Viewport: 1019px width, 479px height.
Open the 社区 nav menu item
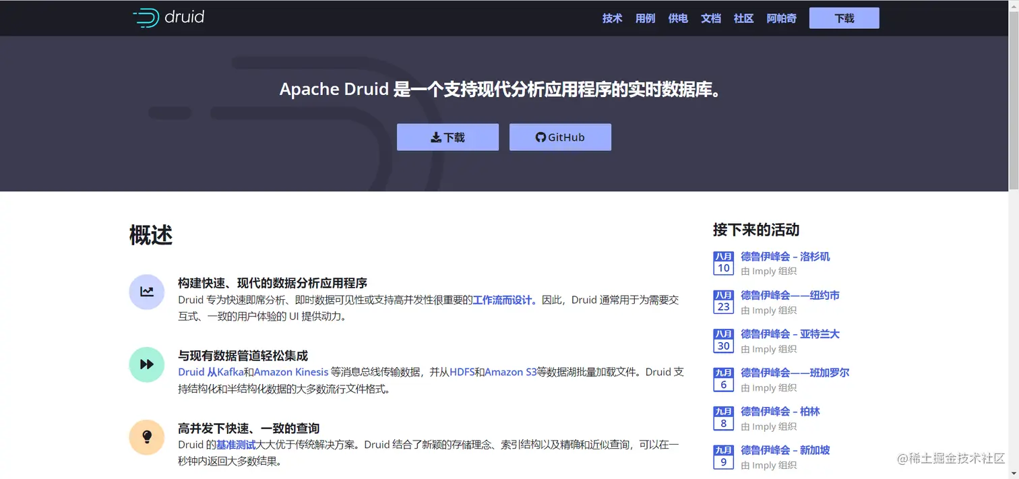[x=743, y=18]
